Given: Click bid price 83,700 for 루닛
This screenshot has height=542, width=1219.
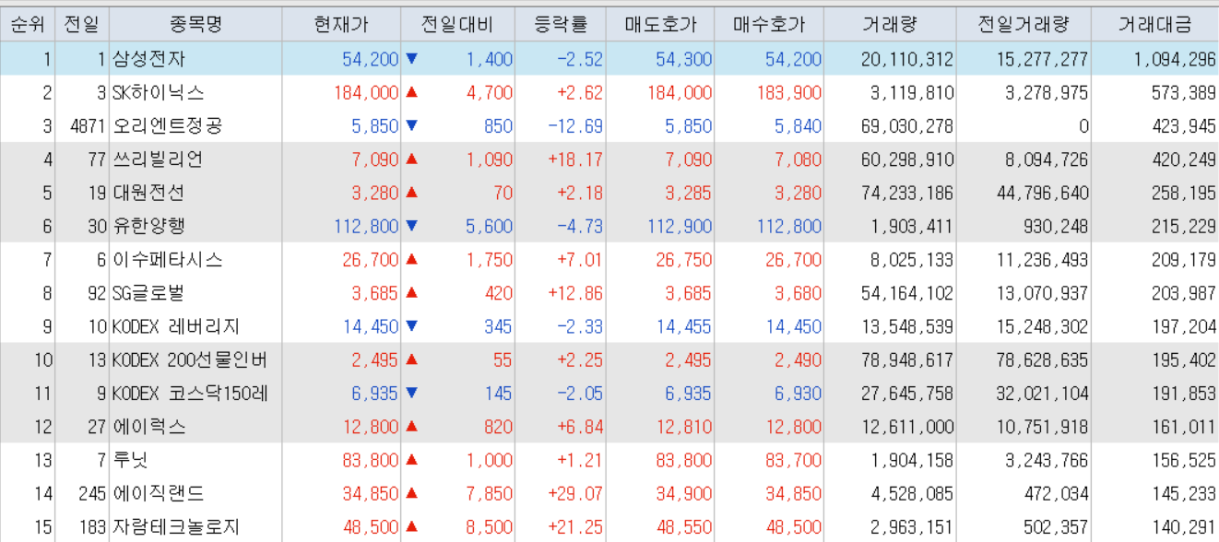Looking at the screenshot, I should coord(793,461).
